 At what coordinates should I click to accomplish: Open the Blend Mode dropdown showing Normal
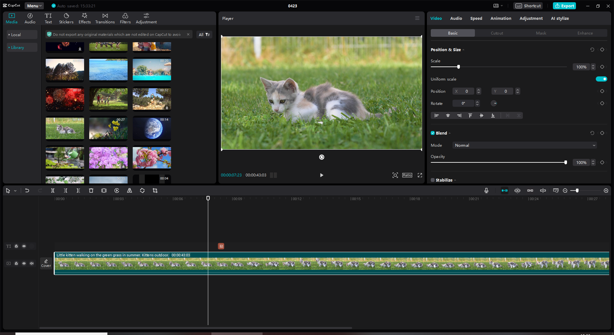tap(524, 145)
